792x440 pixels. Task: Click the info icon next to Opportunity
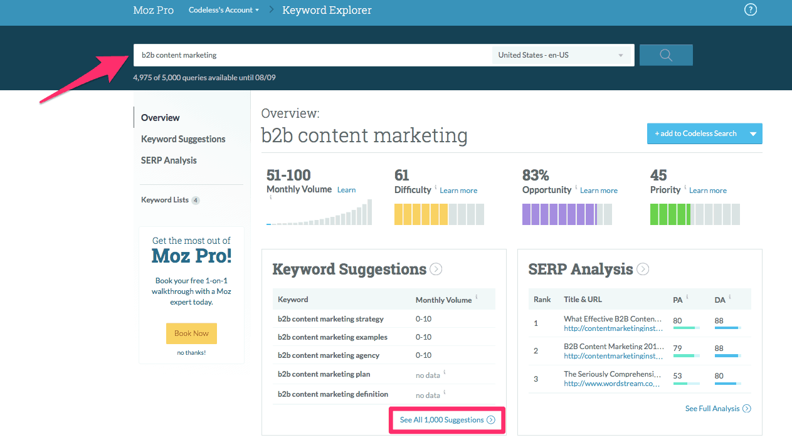(x=576, y=187)
